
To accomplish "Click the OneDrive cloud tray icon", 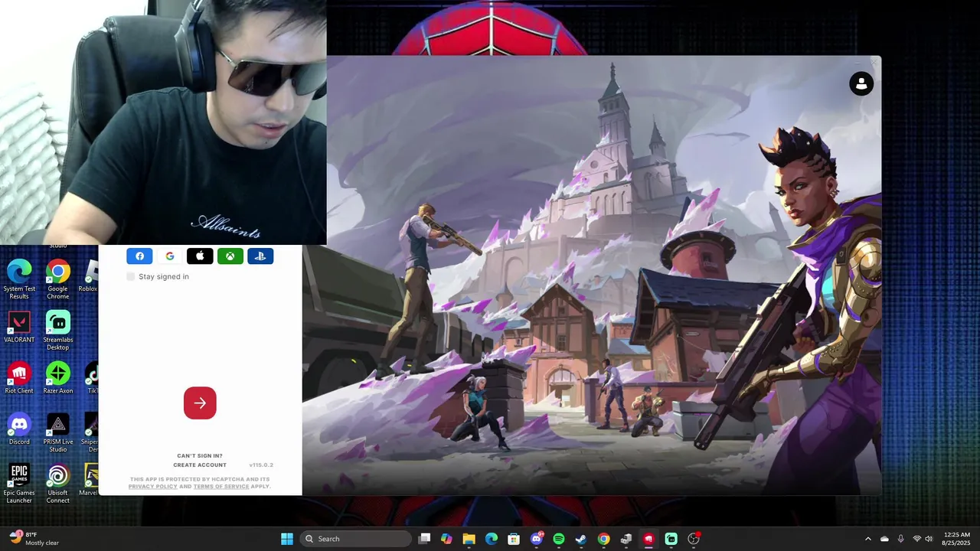I will (x=884, y=539).
